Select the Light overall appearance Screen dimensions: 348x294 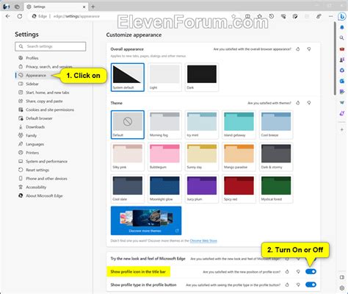point(164,77)
